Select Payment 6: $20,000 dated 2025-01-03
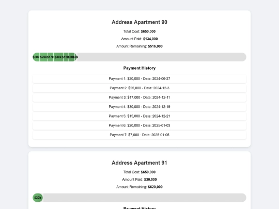This screenshot has height=209, width=279. [139, 125]
